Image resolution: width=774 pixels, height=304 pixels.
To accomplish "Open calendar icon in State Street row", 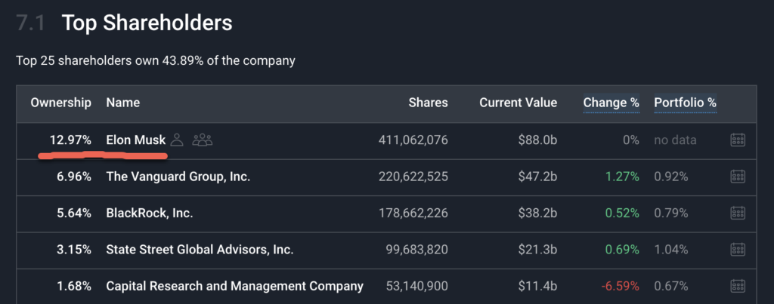I will point(738,250).
